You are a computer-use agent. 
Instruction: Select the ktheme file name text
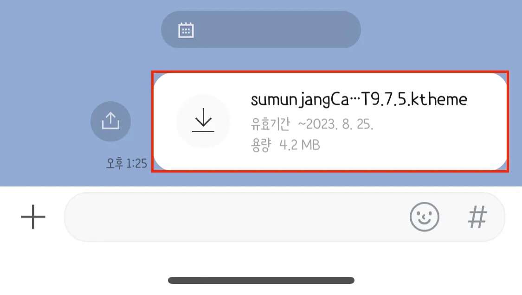tap(359, 100)
